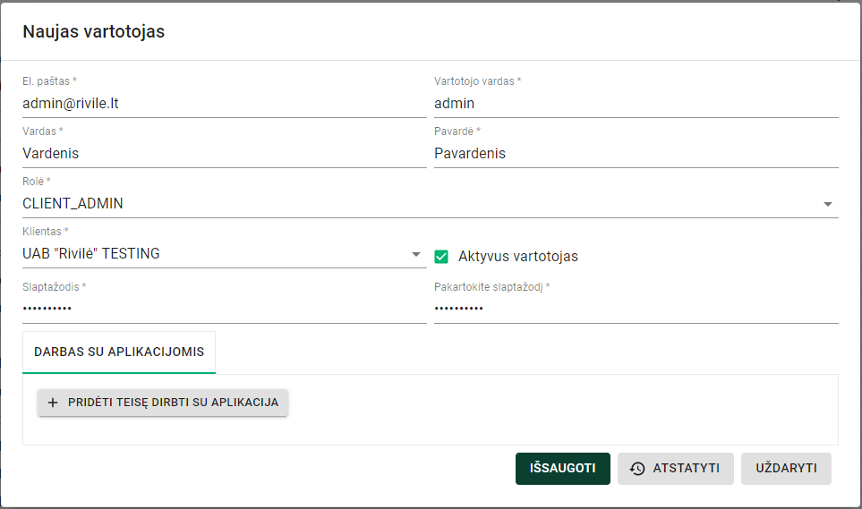Switch to Darbas su aplikacijomis tab
This screenshot has height=509, width=862.
119,352
